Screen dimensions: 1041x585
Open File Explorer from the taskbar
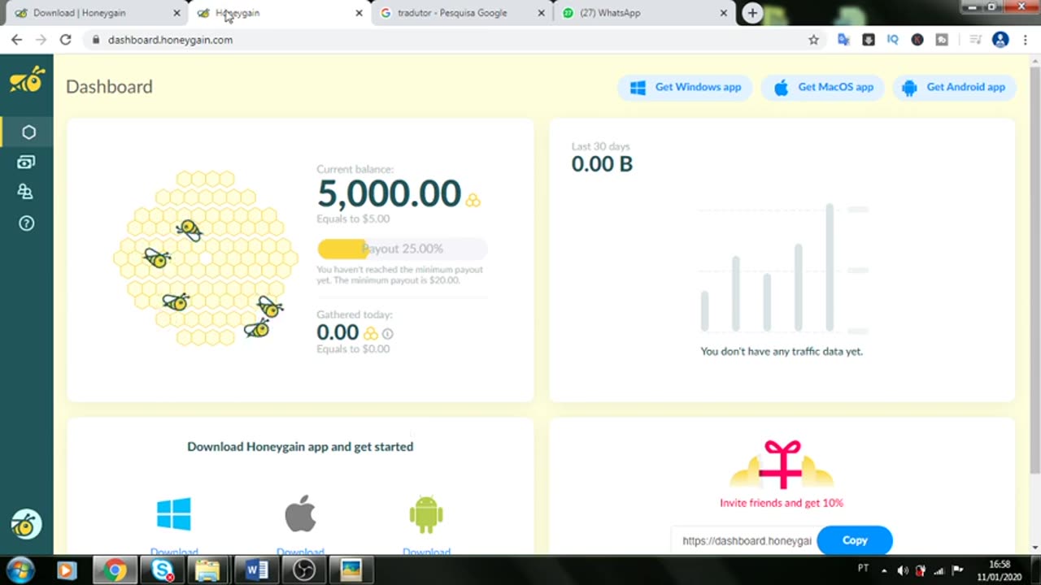[208, 570]
